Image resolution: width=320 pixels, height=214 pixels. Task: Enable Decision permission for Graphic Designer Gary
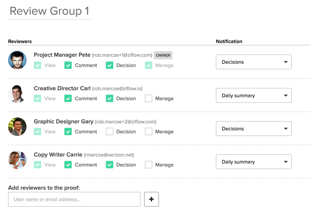pyautogui.click(x=109, y=131)
